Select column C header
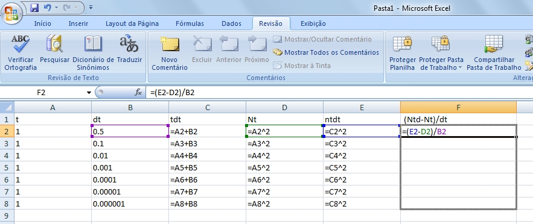This screenshot has width=533, height=224. pos(208,107)
